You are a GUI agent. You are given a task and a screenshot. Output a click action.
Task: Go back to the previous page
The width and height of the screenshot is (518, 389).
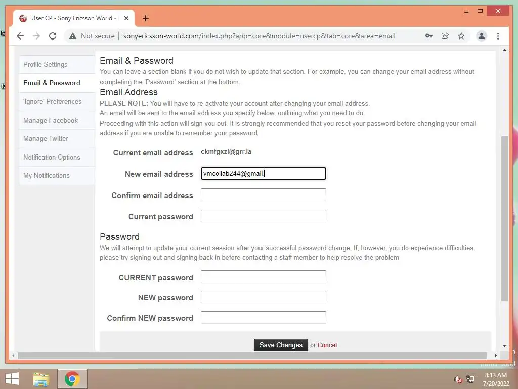coord(20,36)
